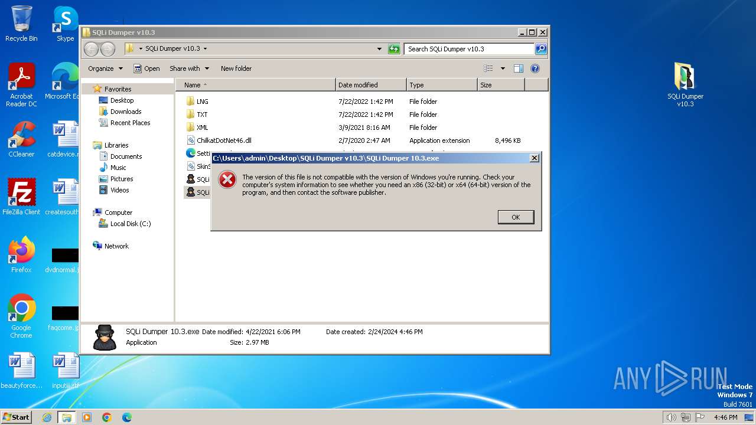
Task: Launch Internet Explorer from taskbar
Action: pyautogui.click(x=47, y=417)
